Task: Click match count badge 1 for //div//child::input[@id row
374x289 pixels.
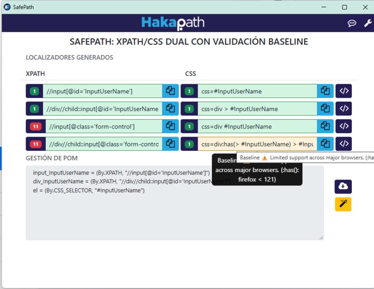Action: point(34,109)
